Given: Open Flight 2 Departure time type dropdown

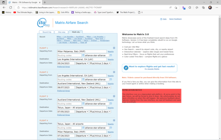Looking at the screenshot, I should pyautogui.click(x=82, y=87).
